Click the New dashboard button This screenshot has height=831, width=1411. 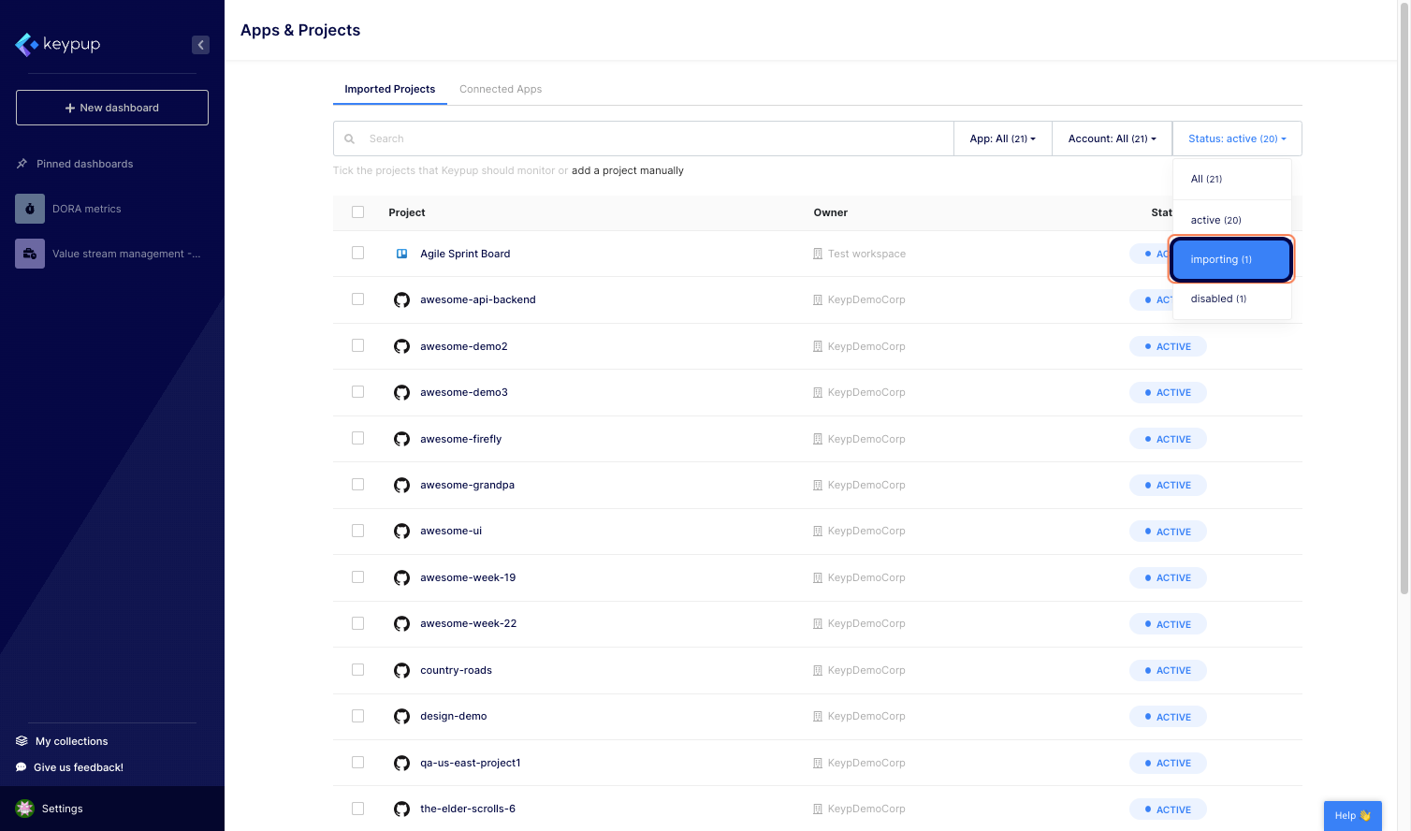pos(111,107)
